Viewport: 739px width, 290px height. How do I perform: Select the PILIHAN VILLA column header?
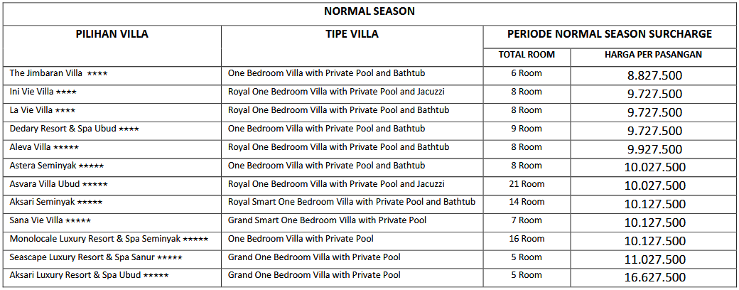pyautogui.click(x=112, y=34)
